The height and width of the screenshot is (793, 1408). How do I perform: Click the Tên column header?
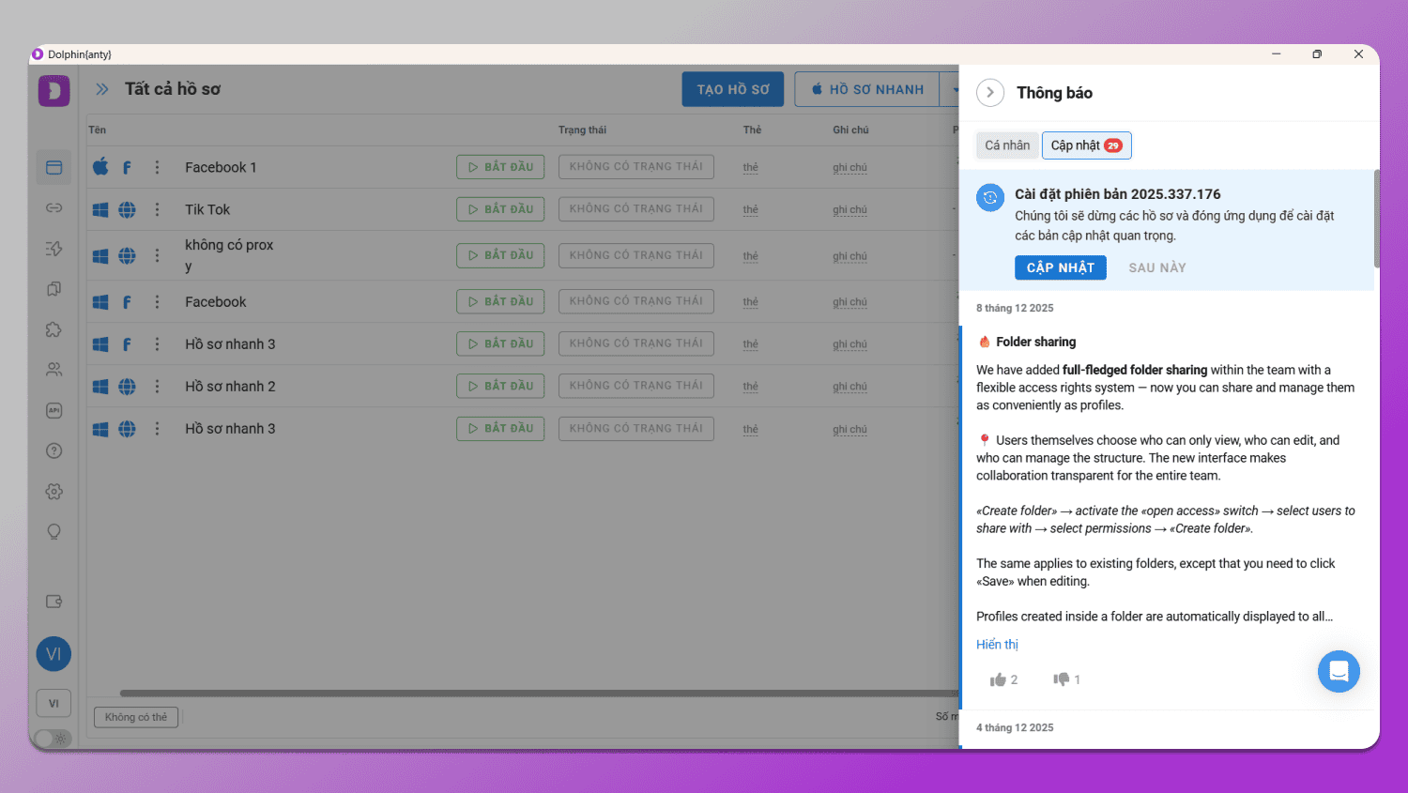tap(97, 130)
